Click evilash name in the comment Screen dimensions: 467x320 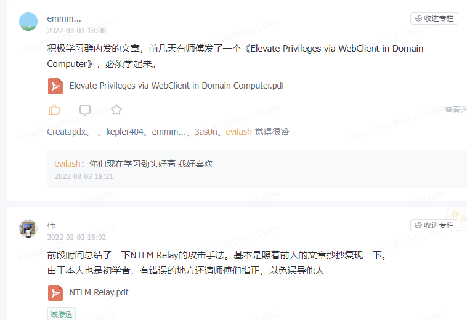tap(67, 164)
